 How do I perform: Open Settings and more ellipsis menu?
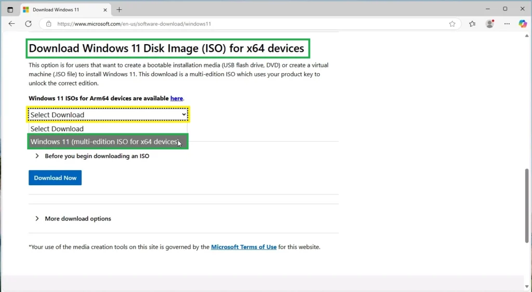point(507,24)
